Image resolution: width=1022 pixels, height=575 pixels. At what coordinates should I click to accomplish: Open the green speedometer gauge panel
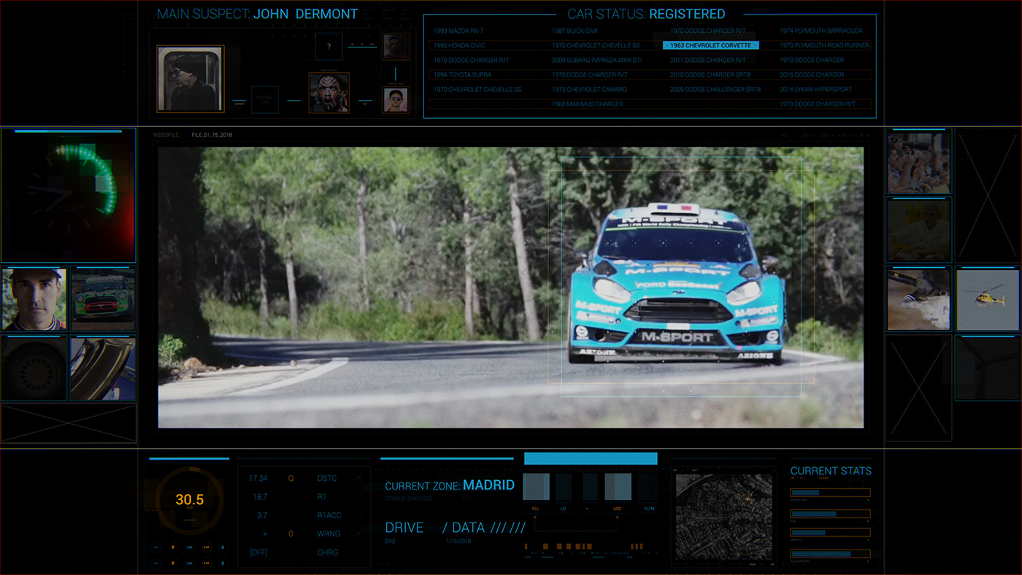(x=68, y=196)
